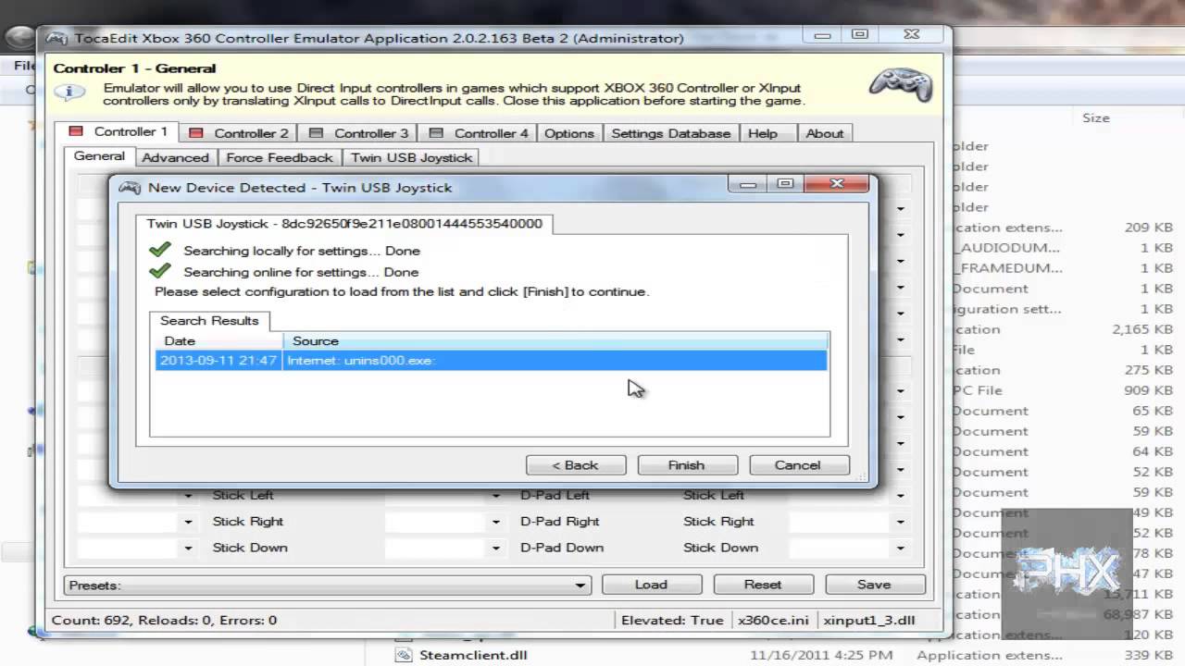1185x666 pixels.
Task: Click the 2,165 KB size in Explorer
Action: [x=1142, y=329]
